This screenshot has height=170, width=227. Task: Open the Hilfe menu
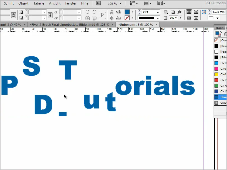pos(85,3)
